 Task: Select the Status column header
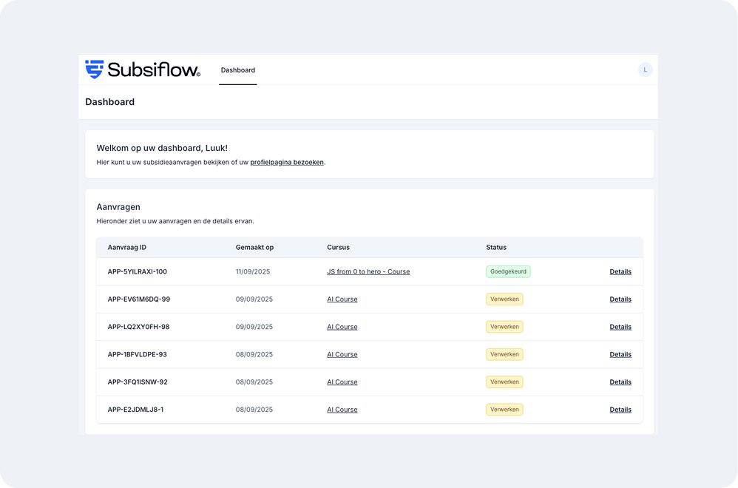pos(496,248)
